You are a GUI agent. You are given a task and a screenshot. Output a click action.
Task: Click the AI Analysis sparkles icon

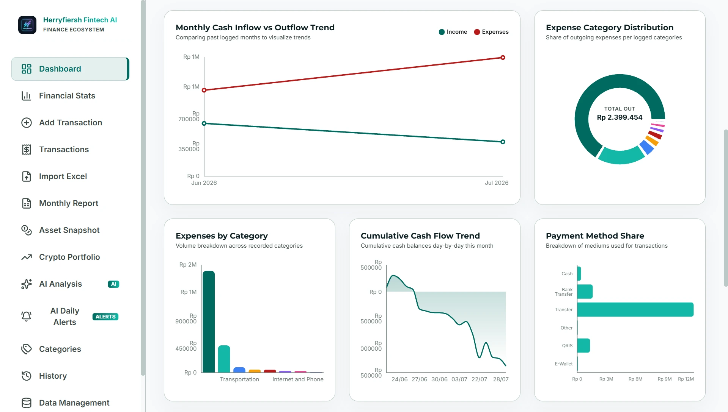coord(27,284)
